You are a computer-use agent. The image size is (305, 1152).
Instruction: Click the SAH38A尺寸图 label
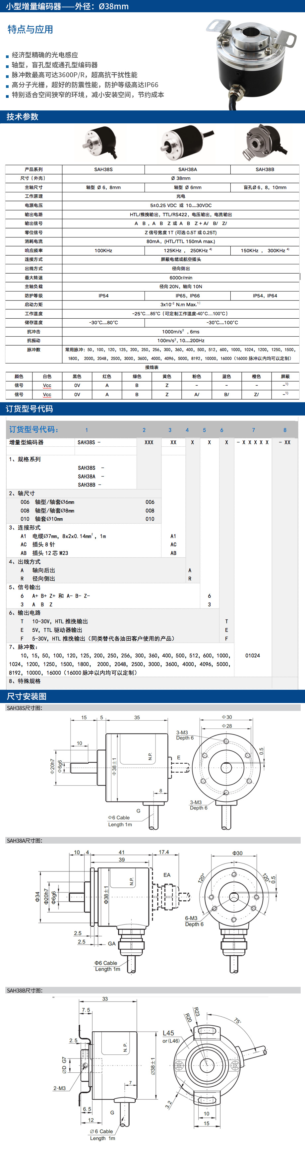click(25, 841)
